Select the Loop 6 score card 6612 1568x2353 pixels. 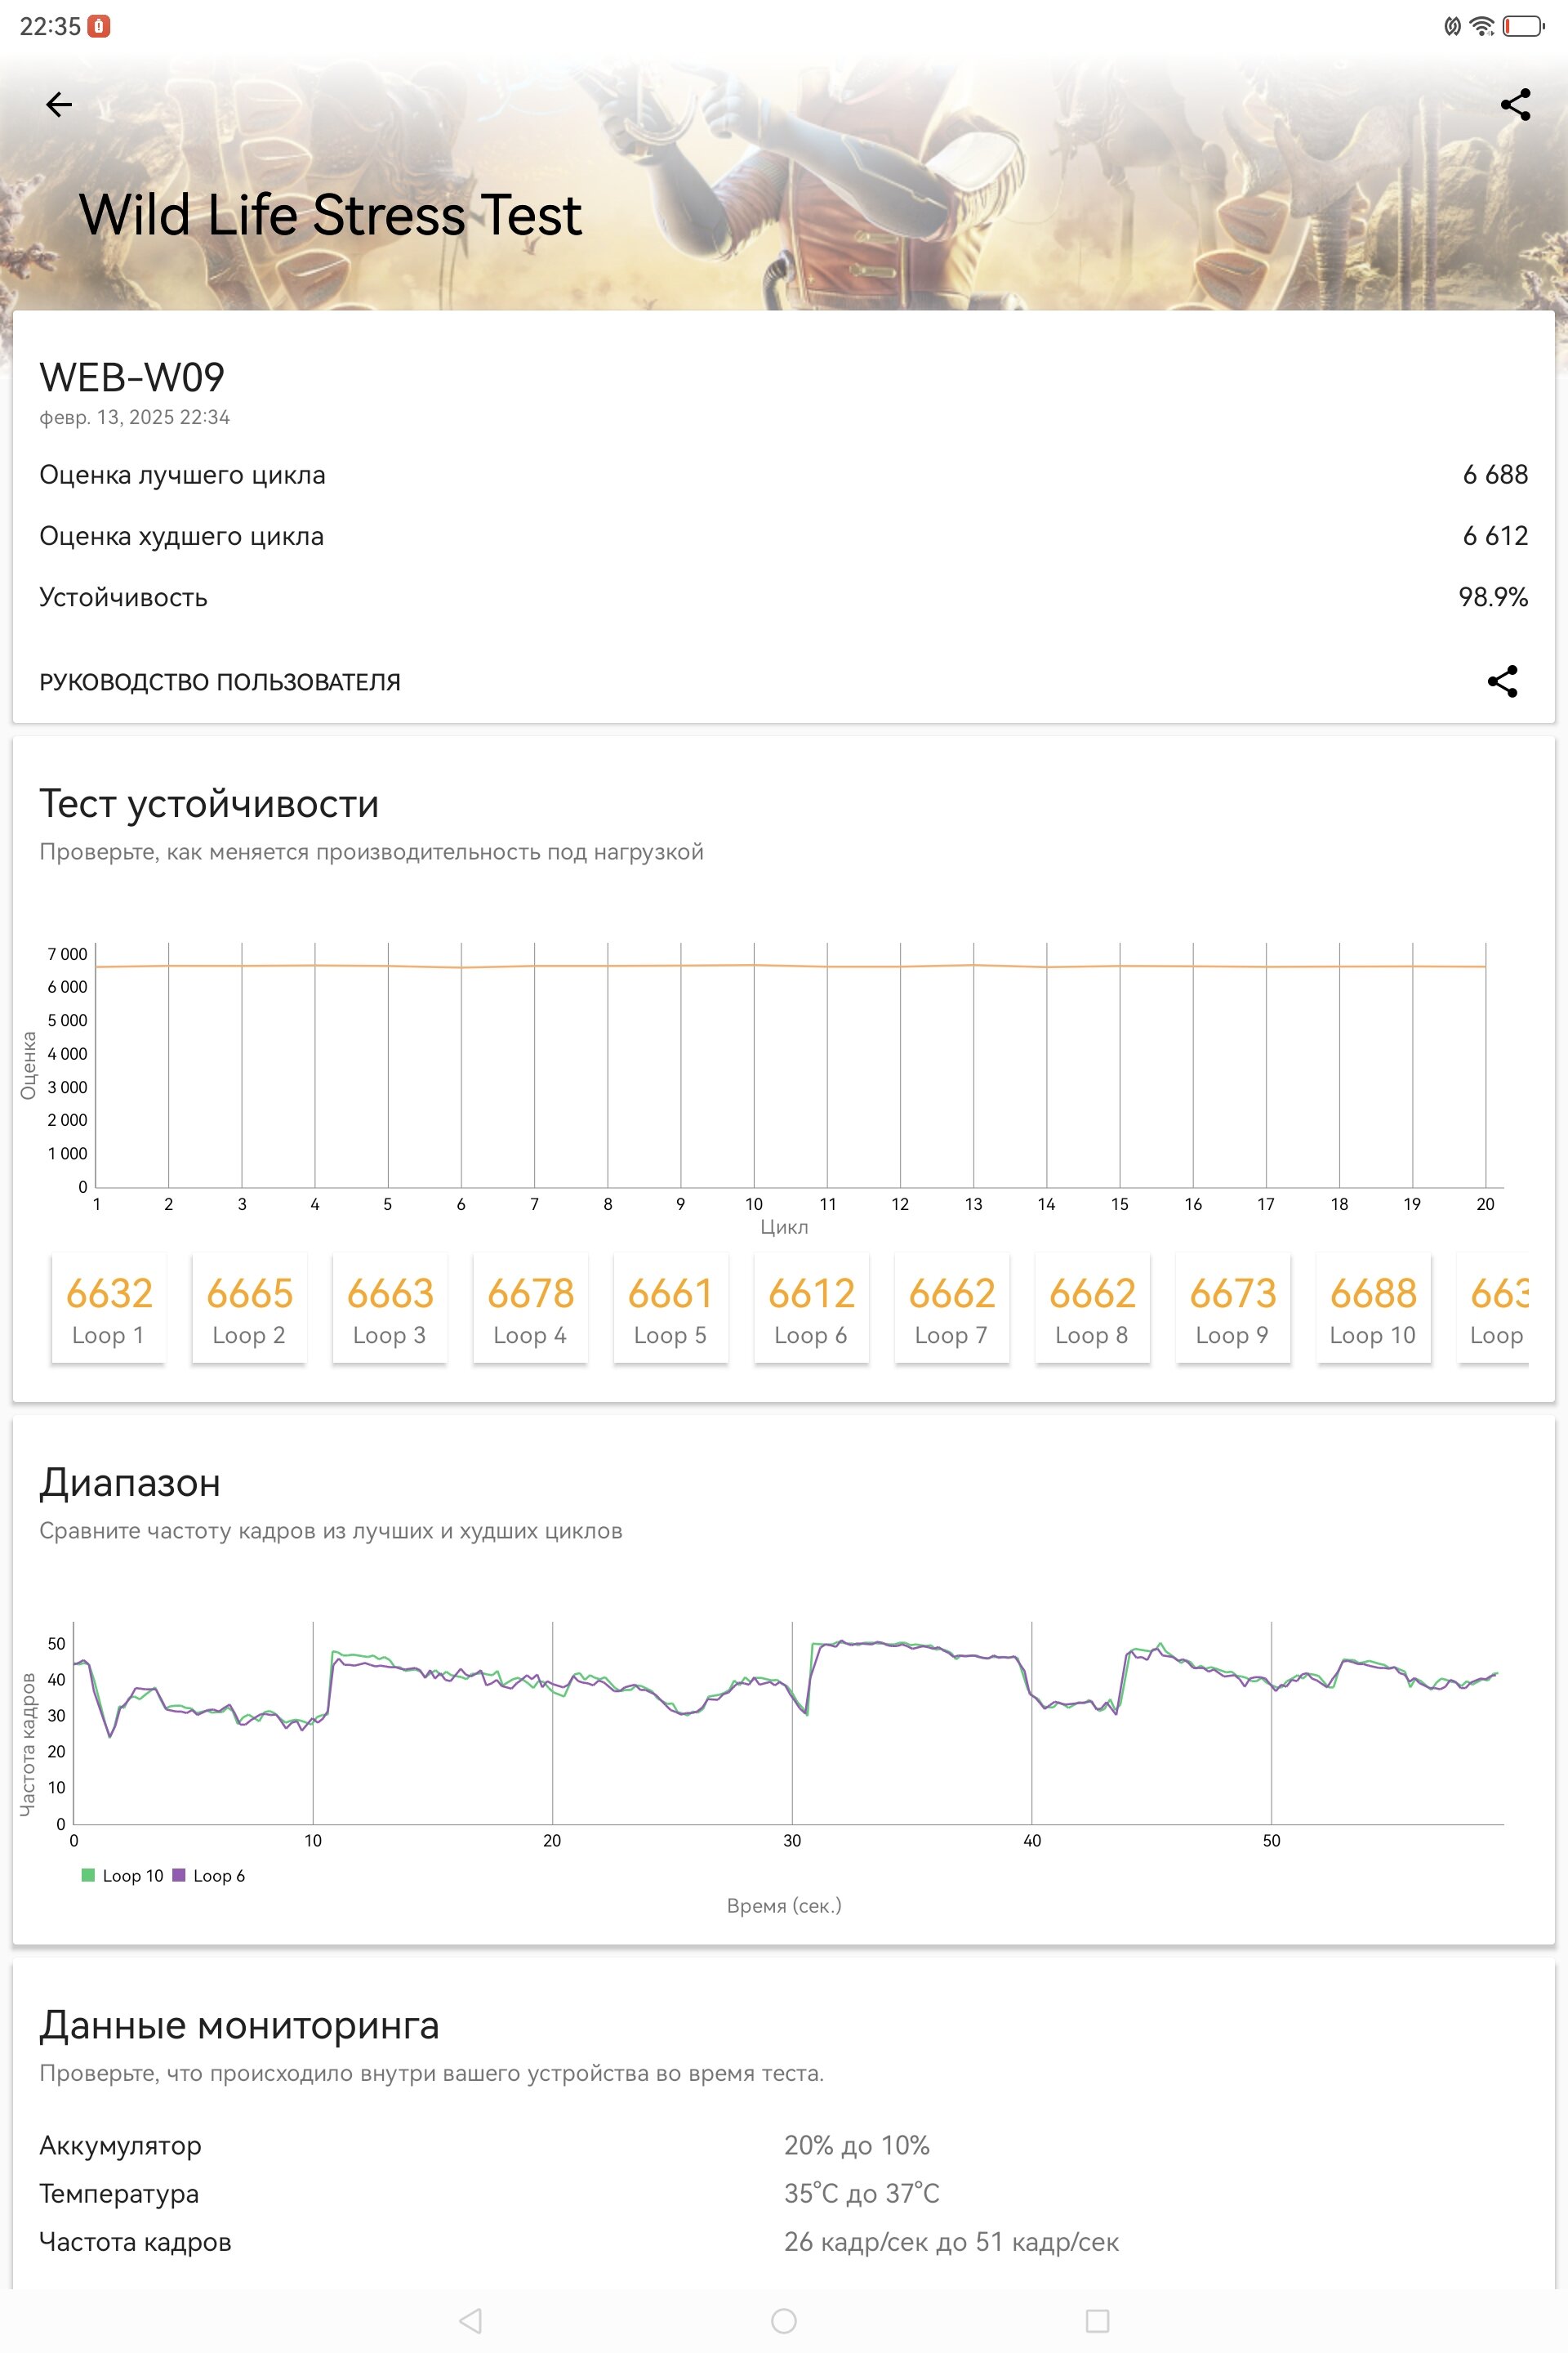(811, 1309)
